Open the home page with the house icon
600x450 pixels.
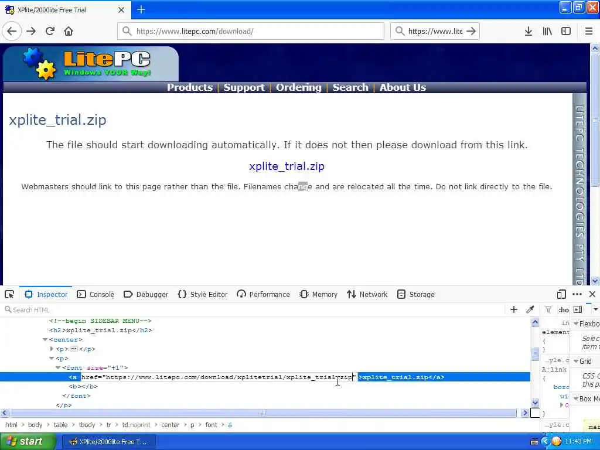click(69, 31)
